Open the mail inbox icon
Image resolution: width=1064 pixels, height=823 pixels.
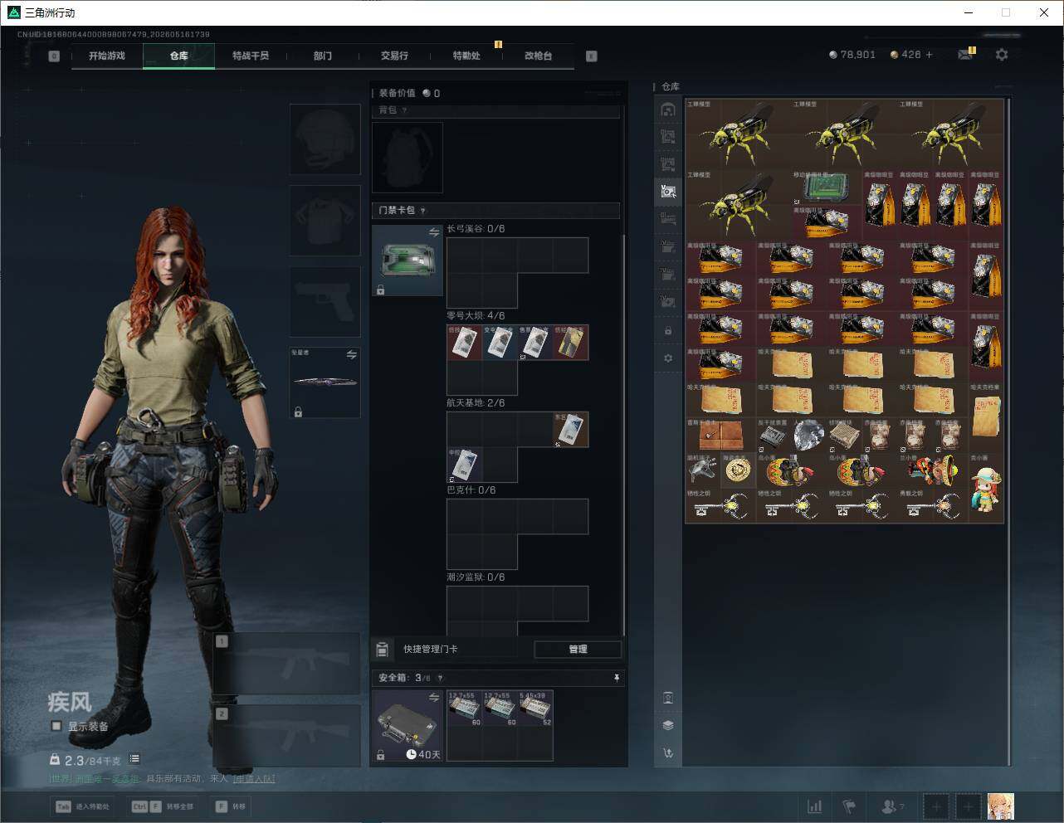pos(965,55)
